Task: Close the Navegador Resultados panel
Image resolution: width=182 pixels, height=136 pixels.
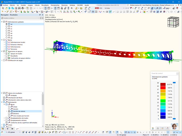Action: [42, 15]
